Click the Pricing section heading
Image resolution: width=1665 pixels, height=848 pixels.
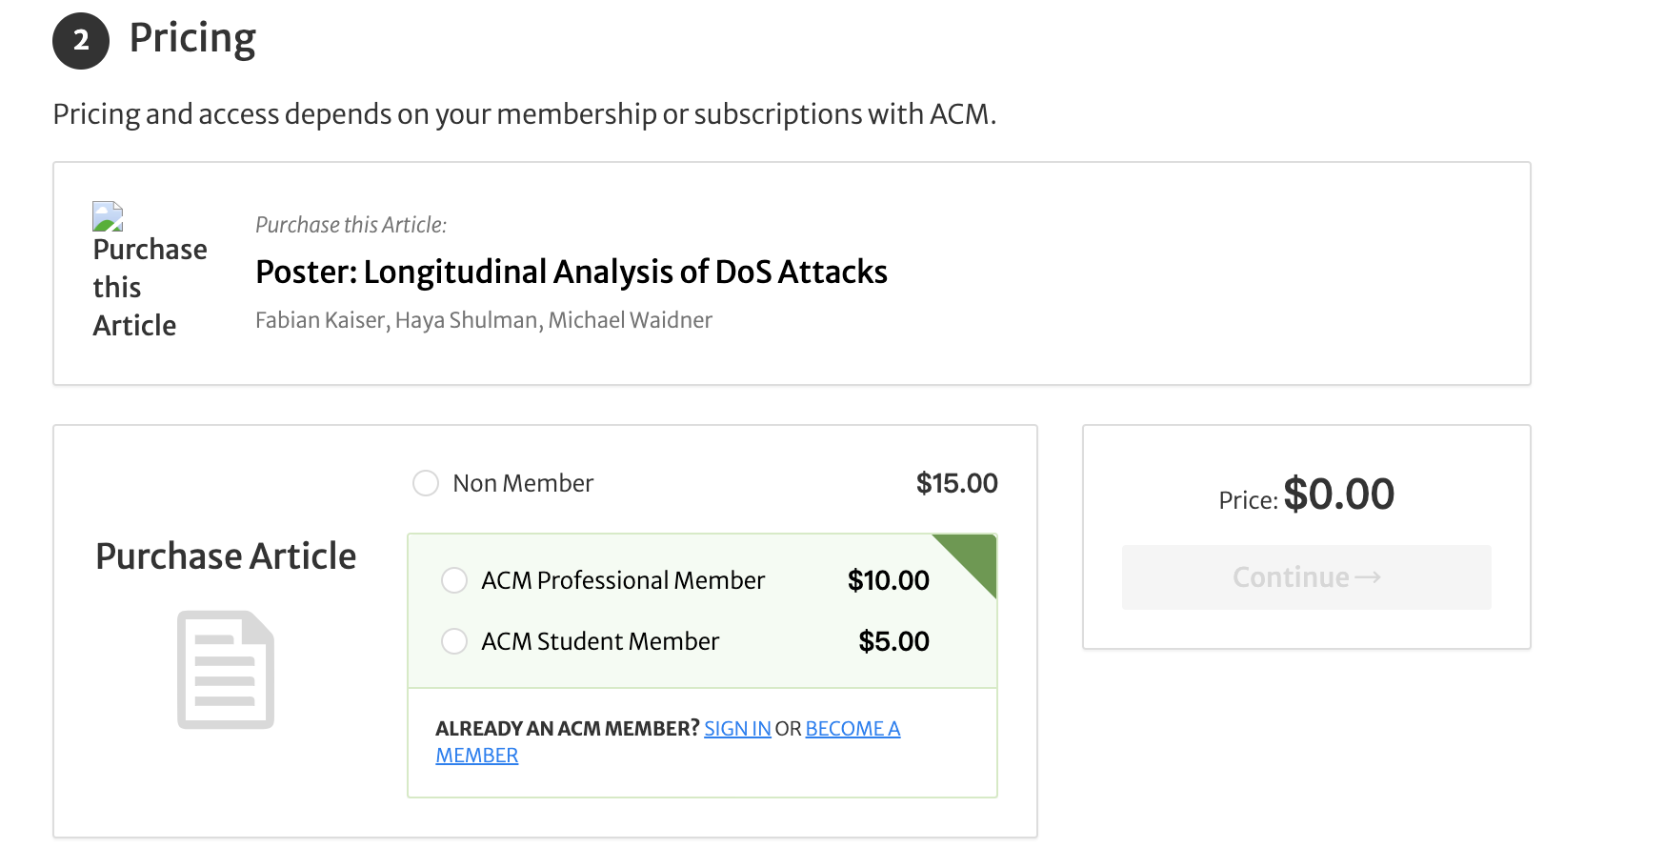point(192,39)
